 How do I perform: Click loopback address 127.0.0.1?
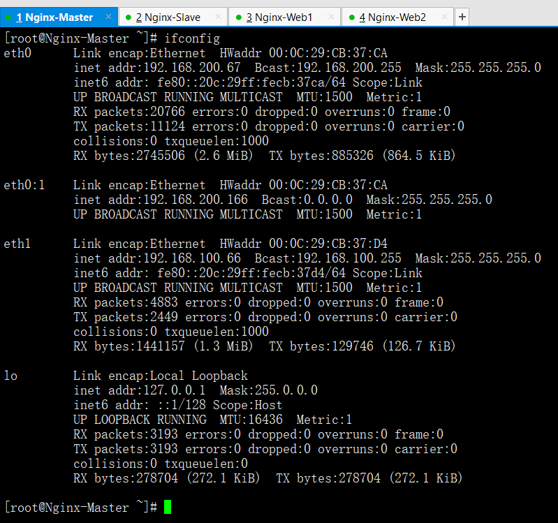[x=175, y=390]
